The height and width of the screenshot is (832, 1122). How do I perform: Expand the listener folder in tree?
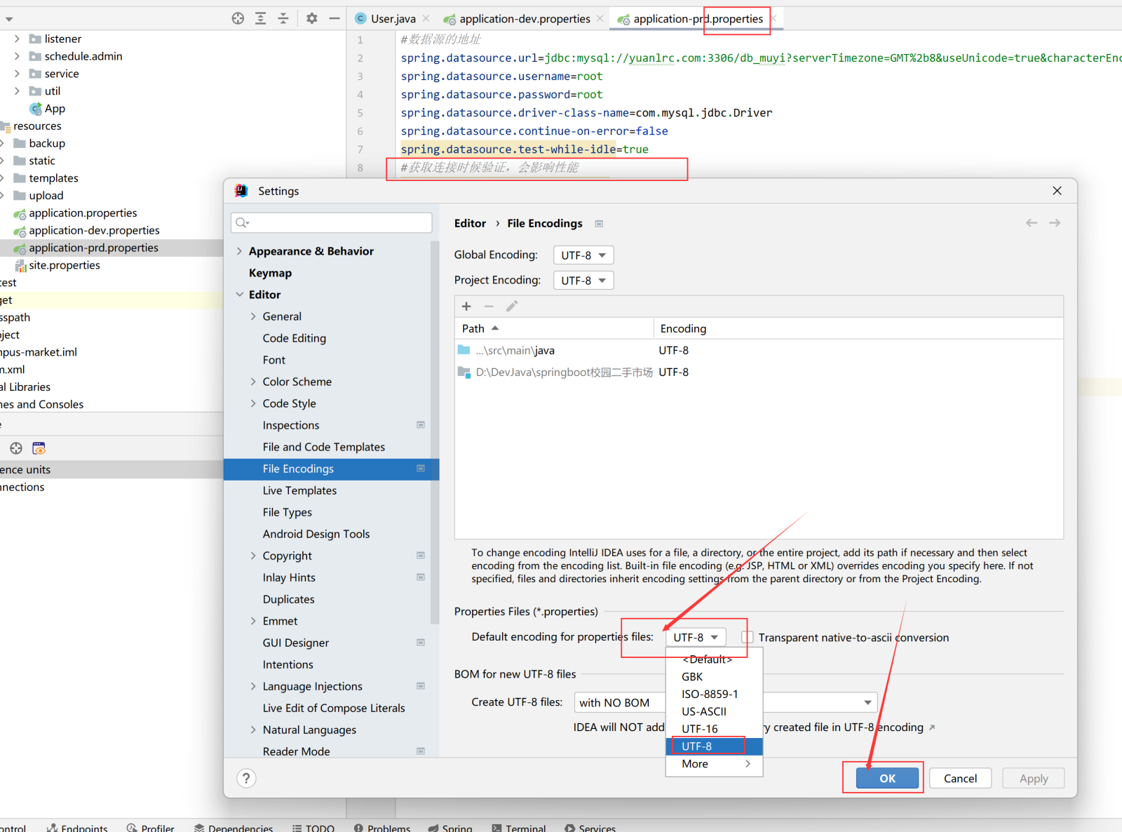tap(18, 39)
